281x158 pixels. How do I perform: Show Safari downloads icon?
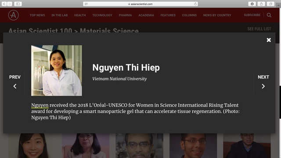[252, 4]
